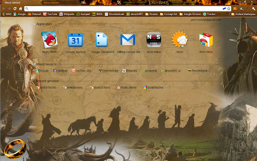Open the extension showing a notification badge
This screenshot has width=257, height=161.
click(x=241, y=9)
